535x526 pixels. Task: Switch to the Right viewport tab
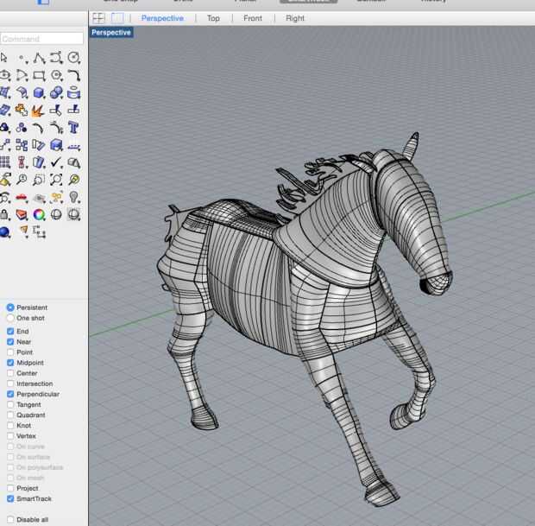(x=295, y=18)
